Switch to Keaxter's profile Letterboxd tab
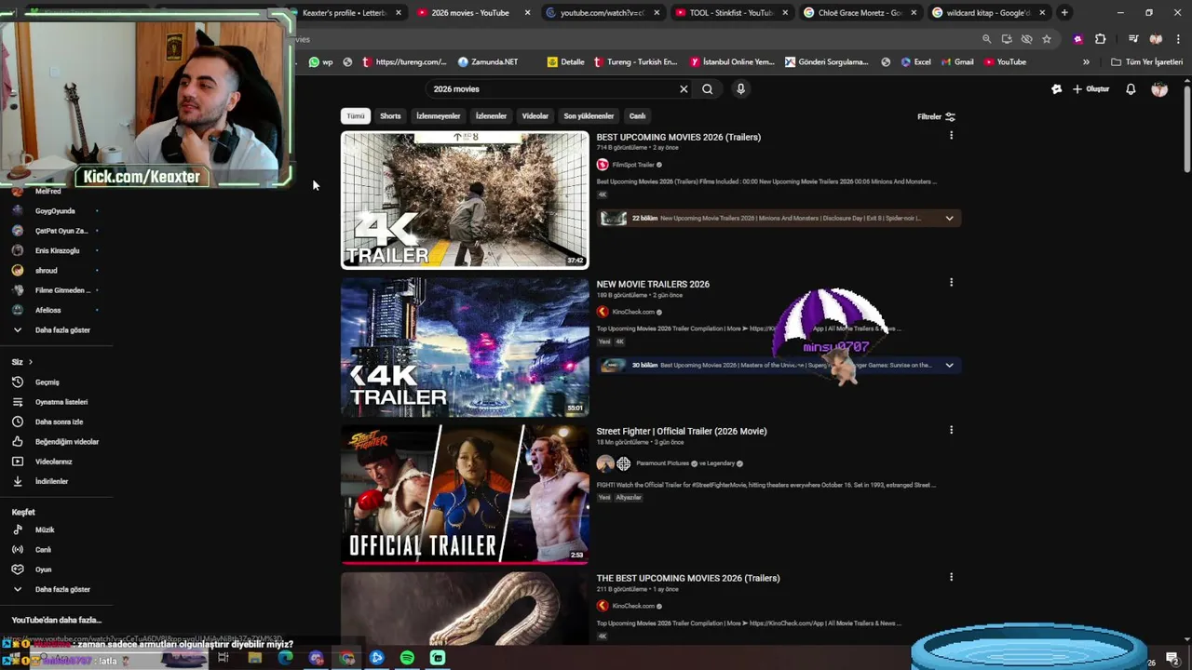1192x670 pixels. pos(345,13)
